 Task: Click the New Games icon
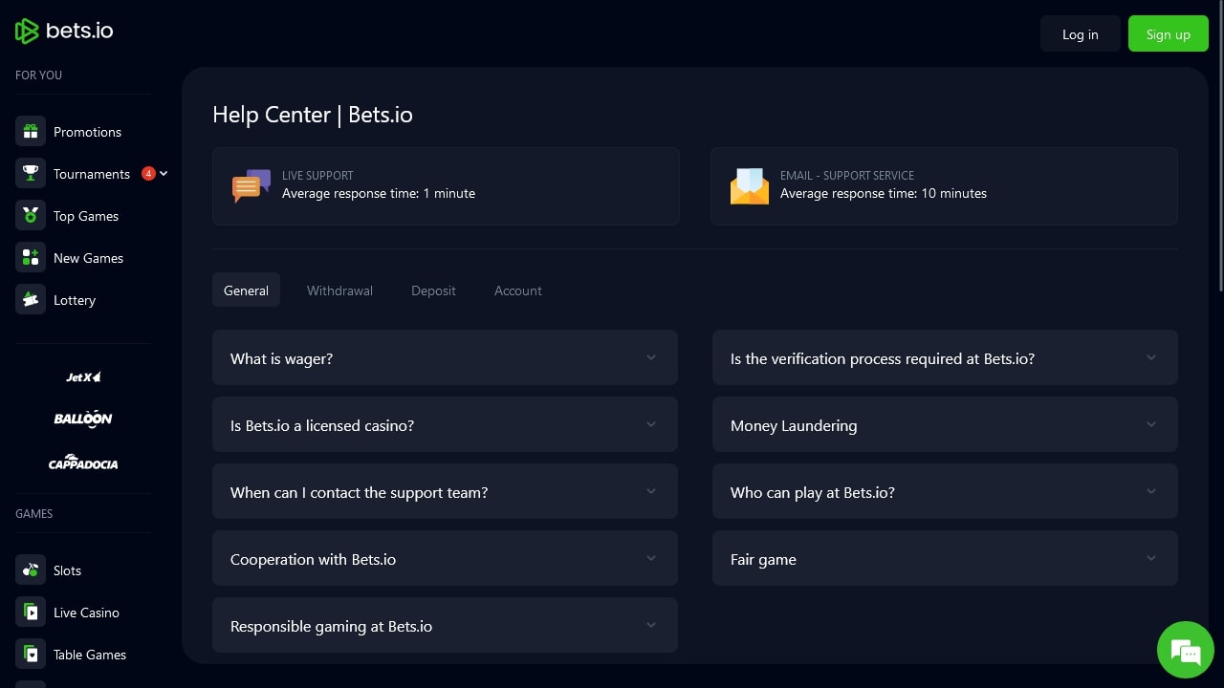coord(31,258)
